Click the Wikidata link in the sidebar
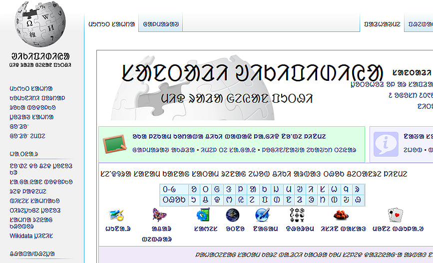 pyautogui.click(x=31, y=236)
